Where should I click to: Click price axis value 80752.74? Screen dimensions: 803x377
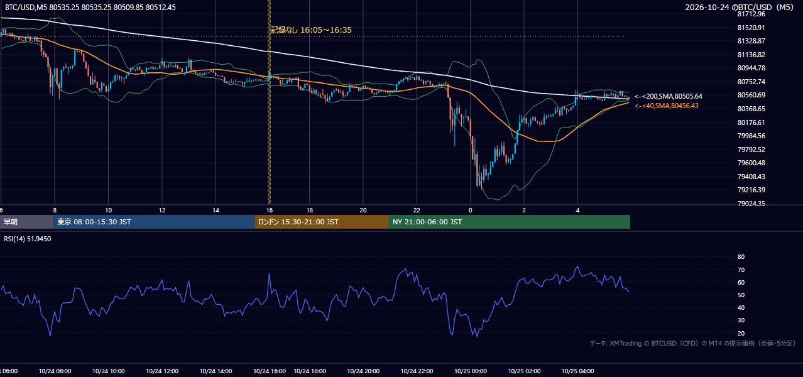tap(751, 82)
